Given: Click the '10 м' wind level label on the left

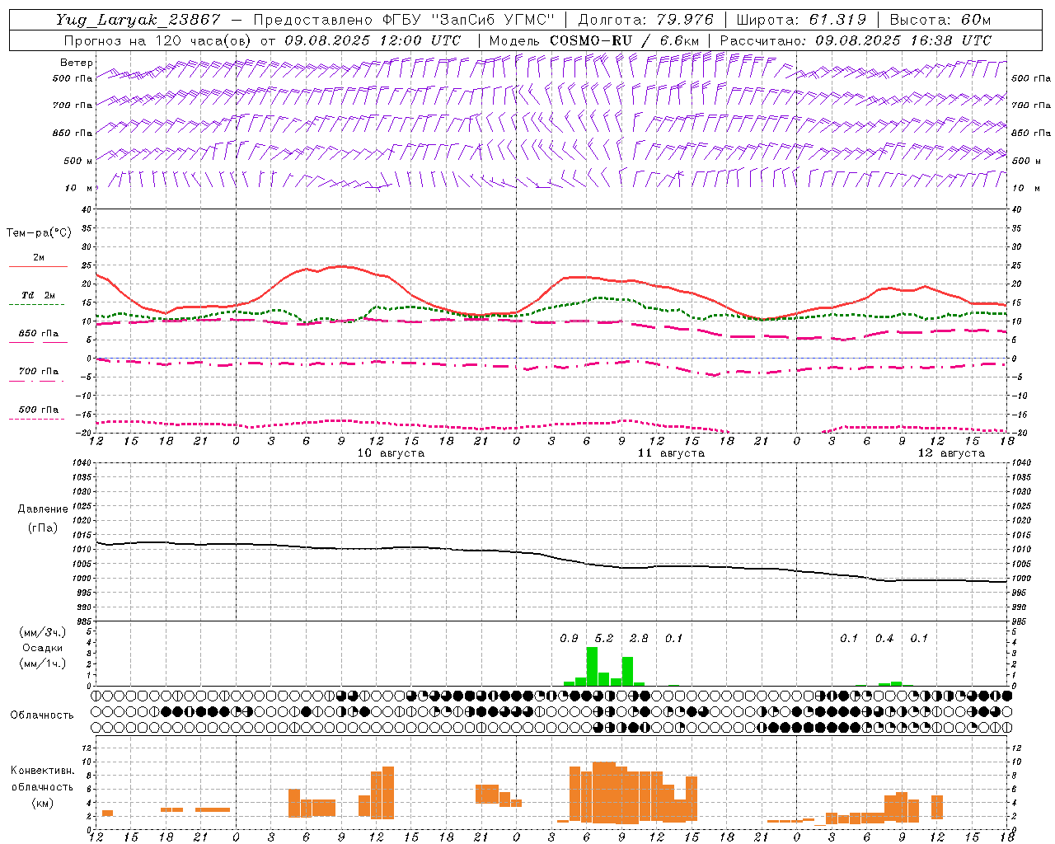Looking at the screenshot, I should point(78,188).
